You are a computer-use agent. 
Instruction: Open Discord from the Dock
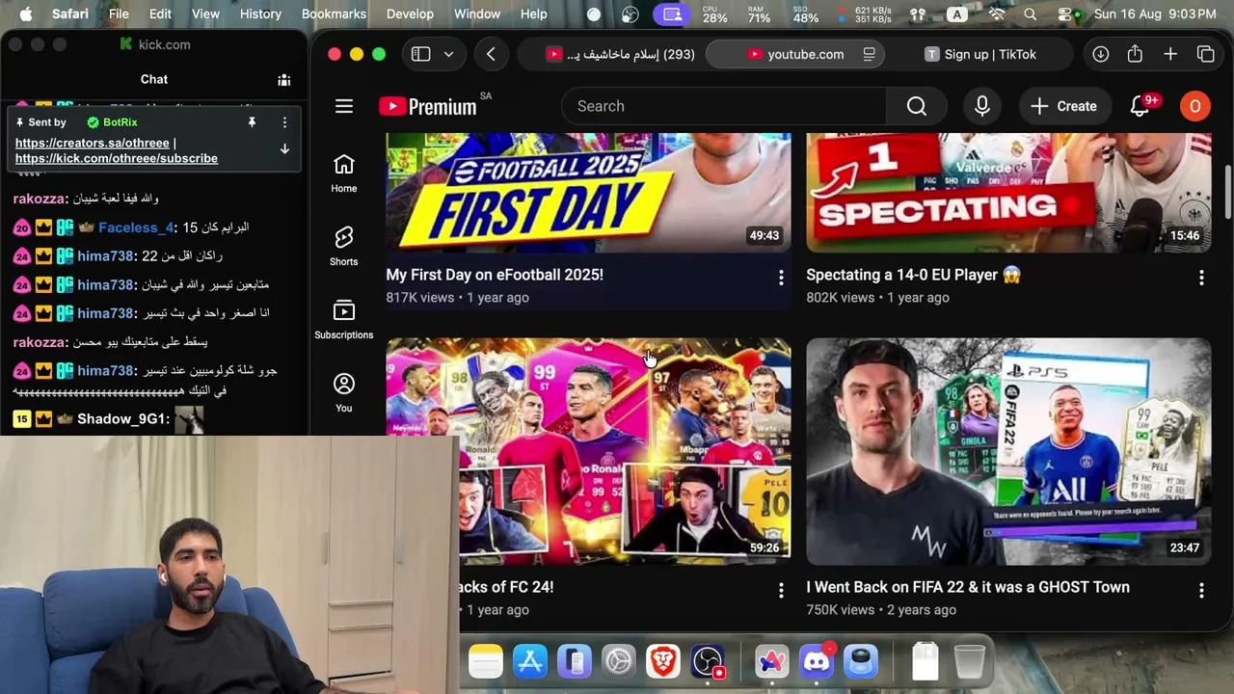(817, 661)
